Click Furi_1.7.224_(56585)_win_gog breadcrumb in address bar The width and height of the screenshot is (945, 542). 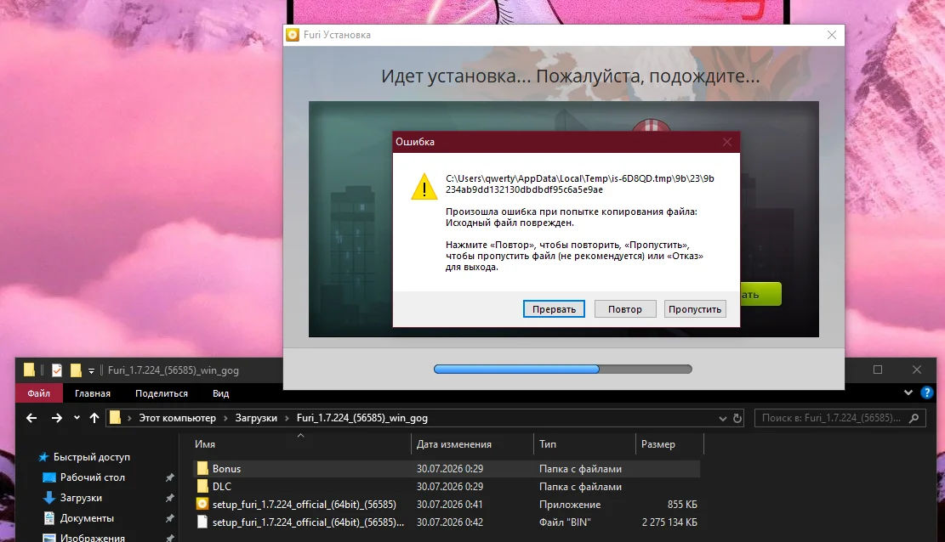click(362, 418)
